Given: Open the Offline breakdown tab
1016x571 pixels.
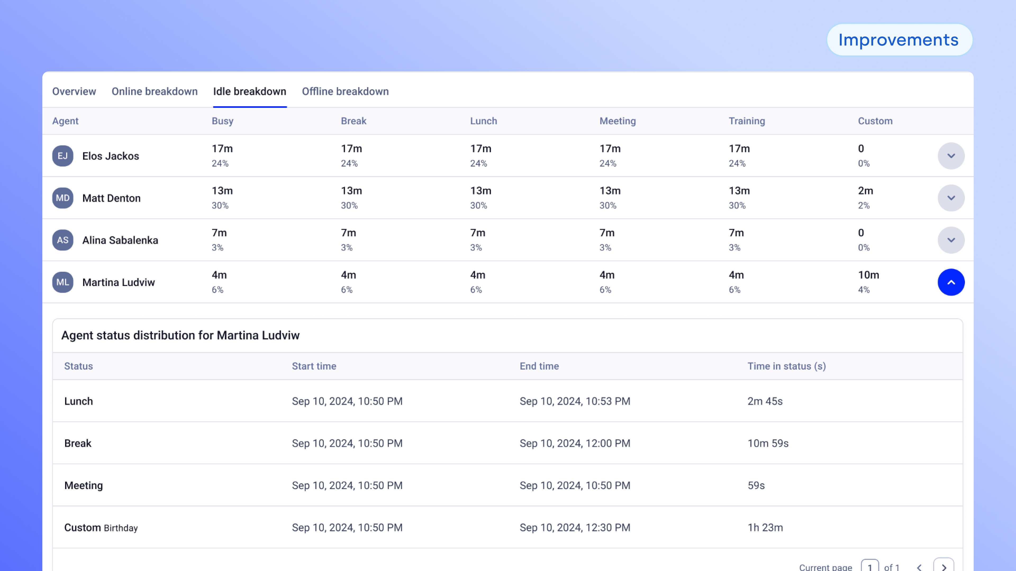Looking at the screenshot, I should [345, 91].
